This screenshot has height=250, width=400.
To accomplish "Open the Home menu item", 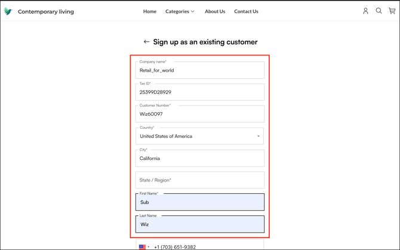I will click(x=150, y=11).
